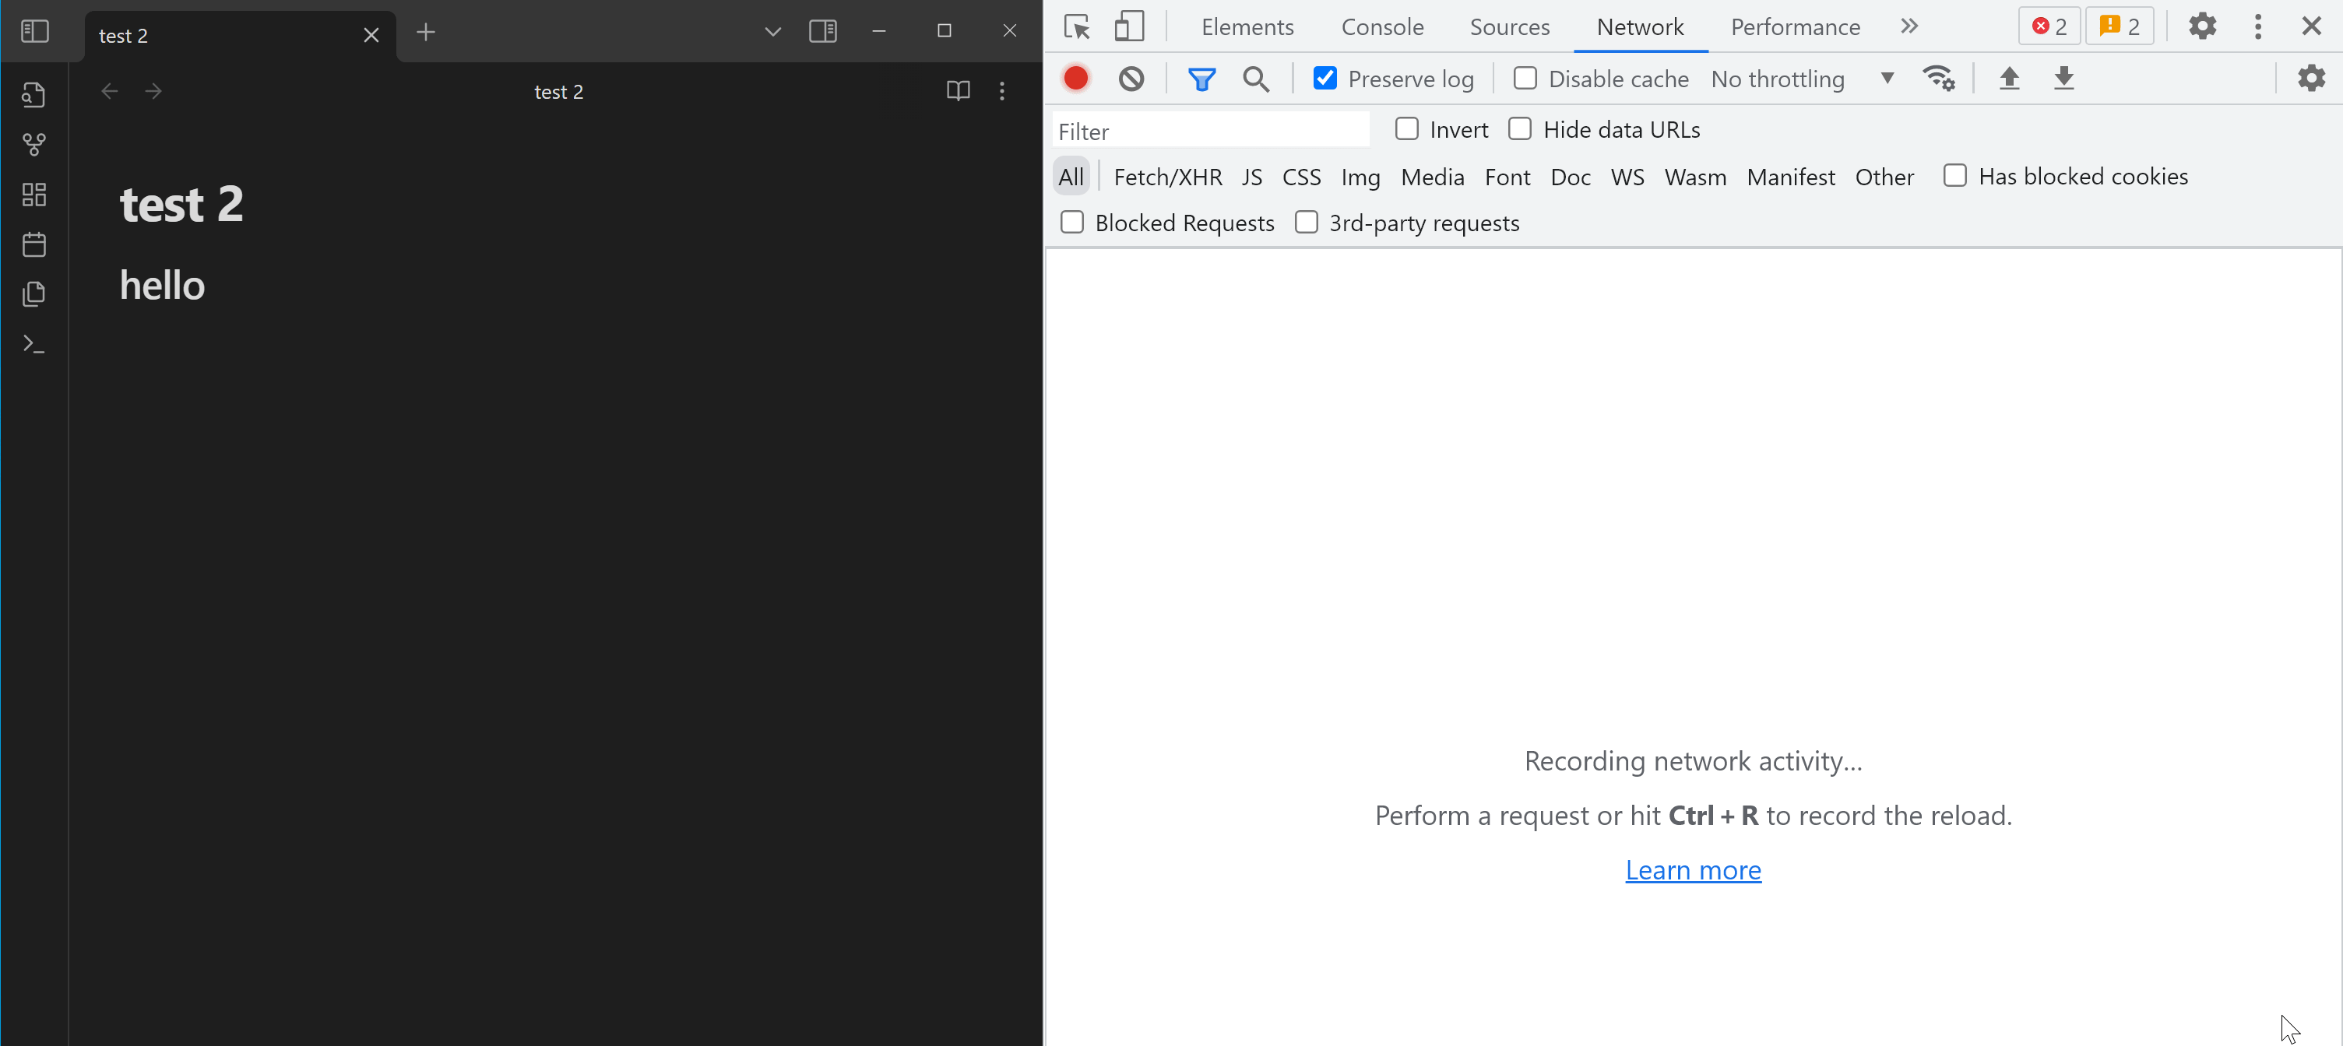Open the canvas grid sidebar icon
The height and width of the screenshot is (1046, 2343).
pos(33,195)
